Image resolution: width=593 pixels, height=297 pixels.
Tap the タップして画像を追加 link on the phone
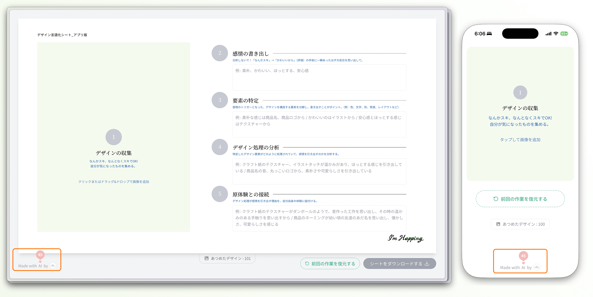coord(520,139)
